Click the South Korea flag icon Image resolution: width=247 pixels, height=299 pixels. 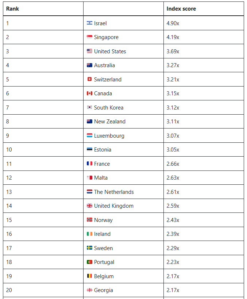coord(89,107)
